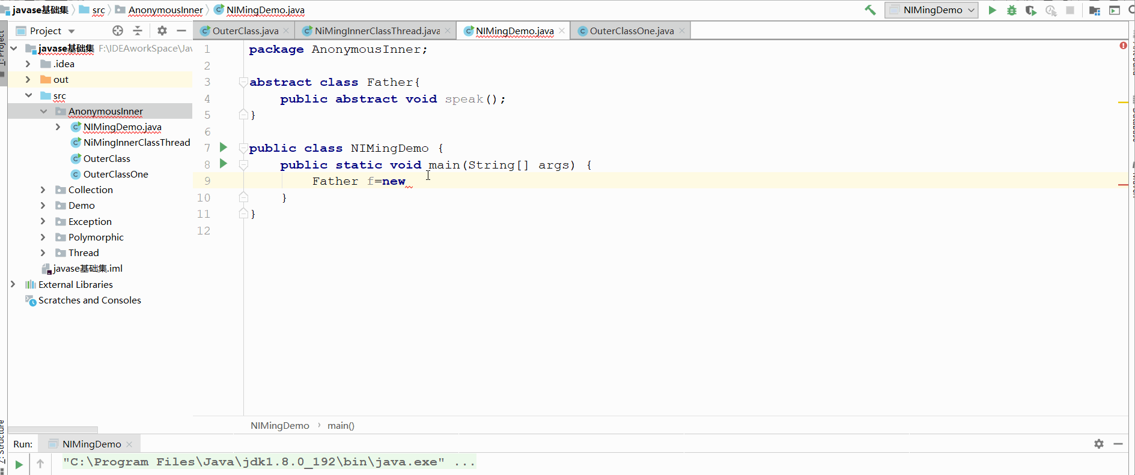Open Project panel settings gear
The width and height of the screenshot is (1135, 475).
click(x=162, y=31)
